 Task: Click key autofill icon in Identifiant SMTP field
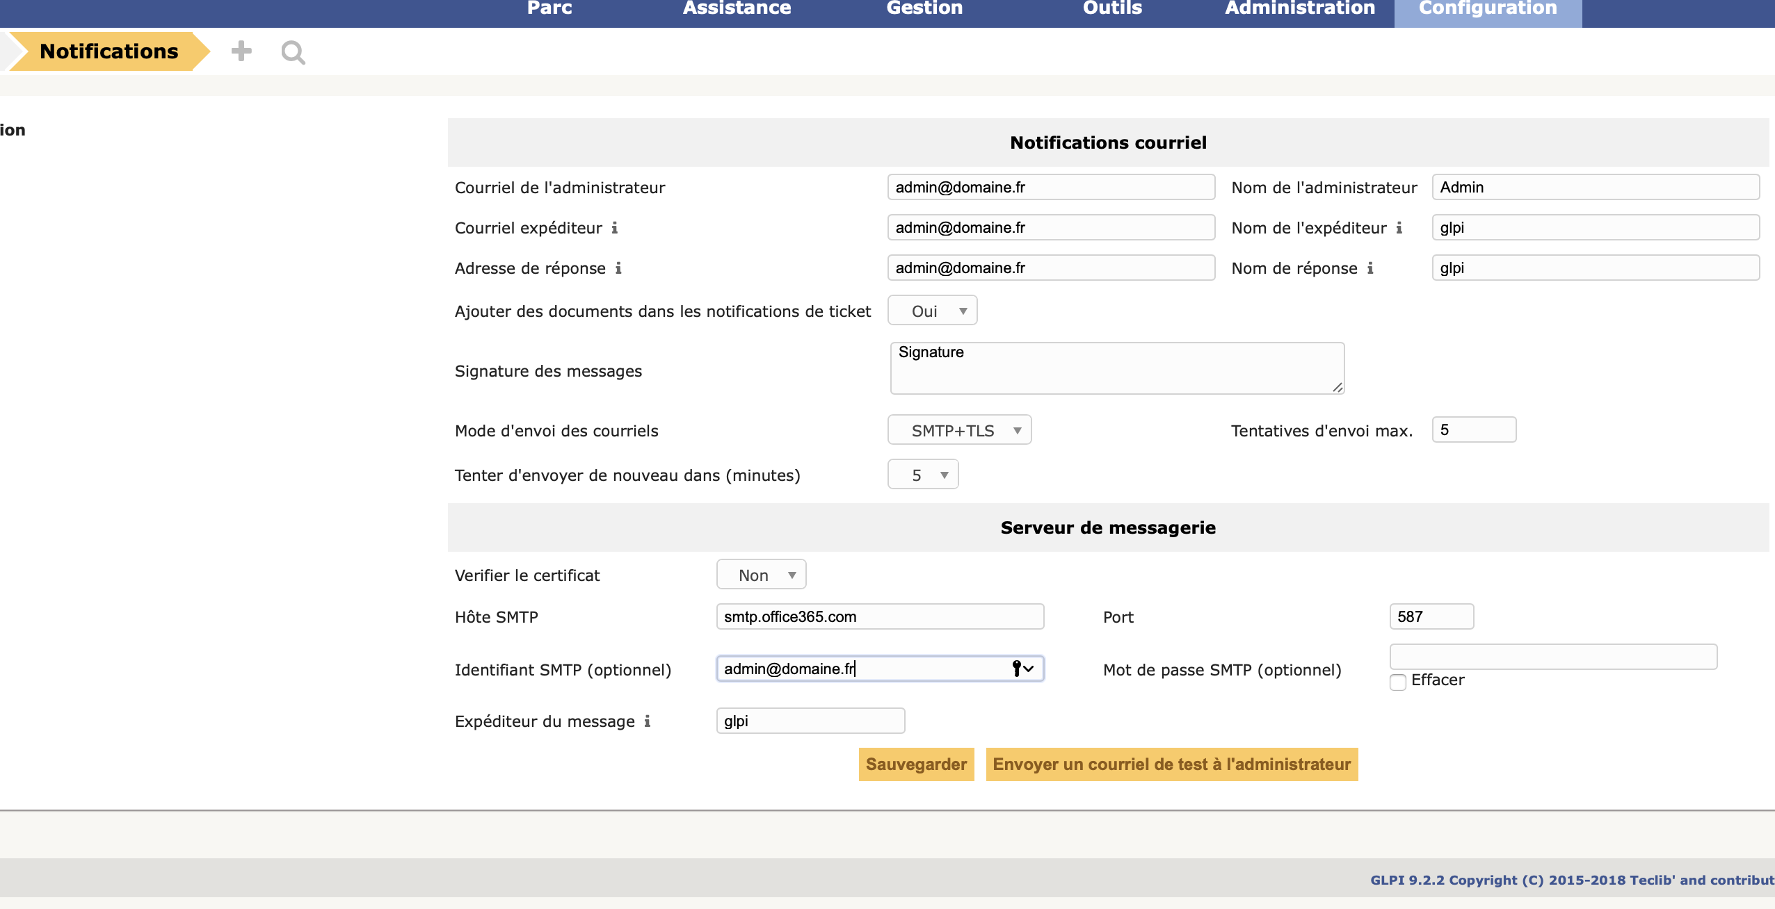coord(1018,669)
